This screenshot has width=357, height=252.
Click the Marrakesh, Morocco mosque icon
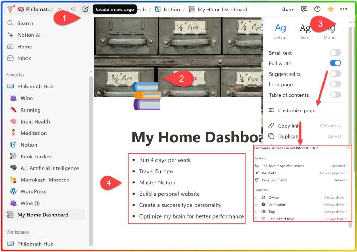point(14,180)
